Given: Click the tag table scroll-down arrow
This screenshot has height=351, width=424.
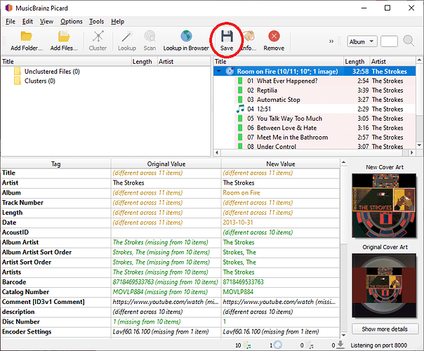Looking at the screenshot, I should (x=343, y=335).
